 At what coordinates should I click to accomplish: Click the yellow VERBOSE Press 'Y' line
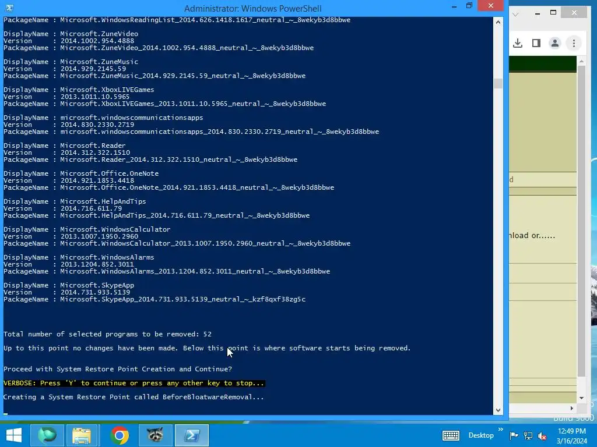tap(134, 383)
